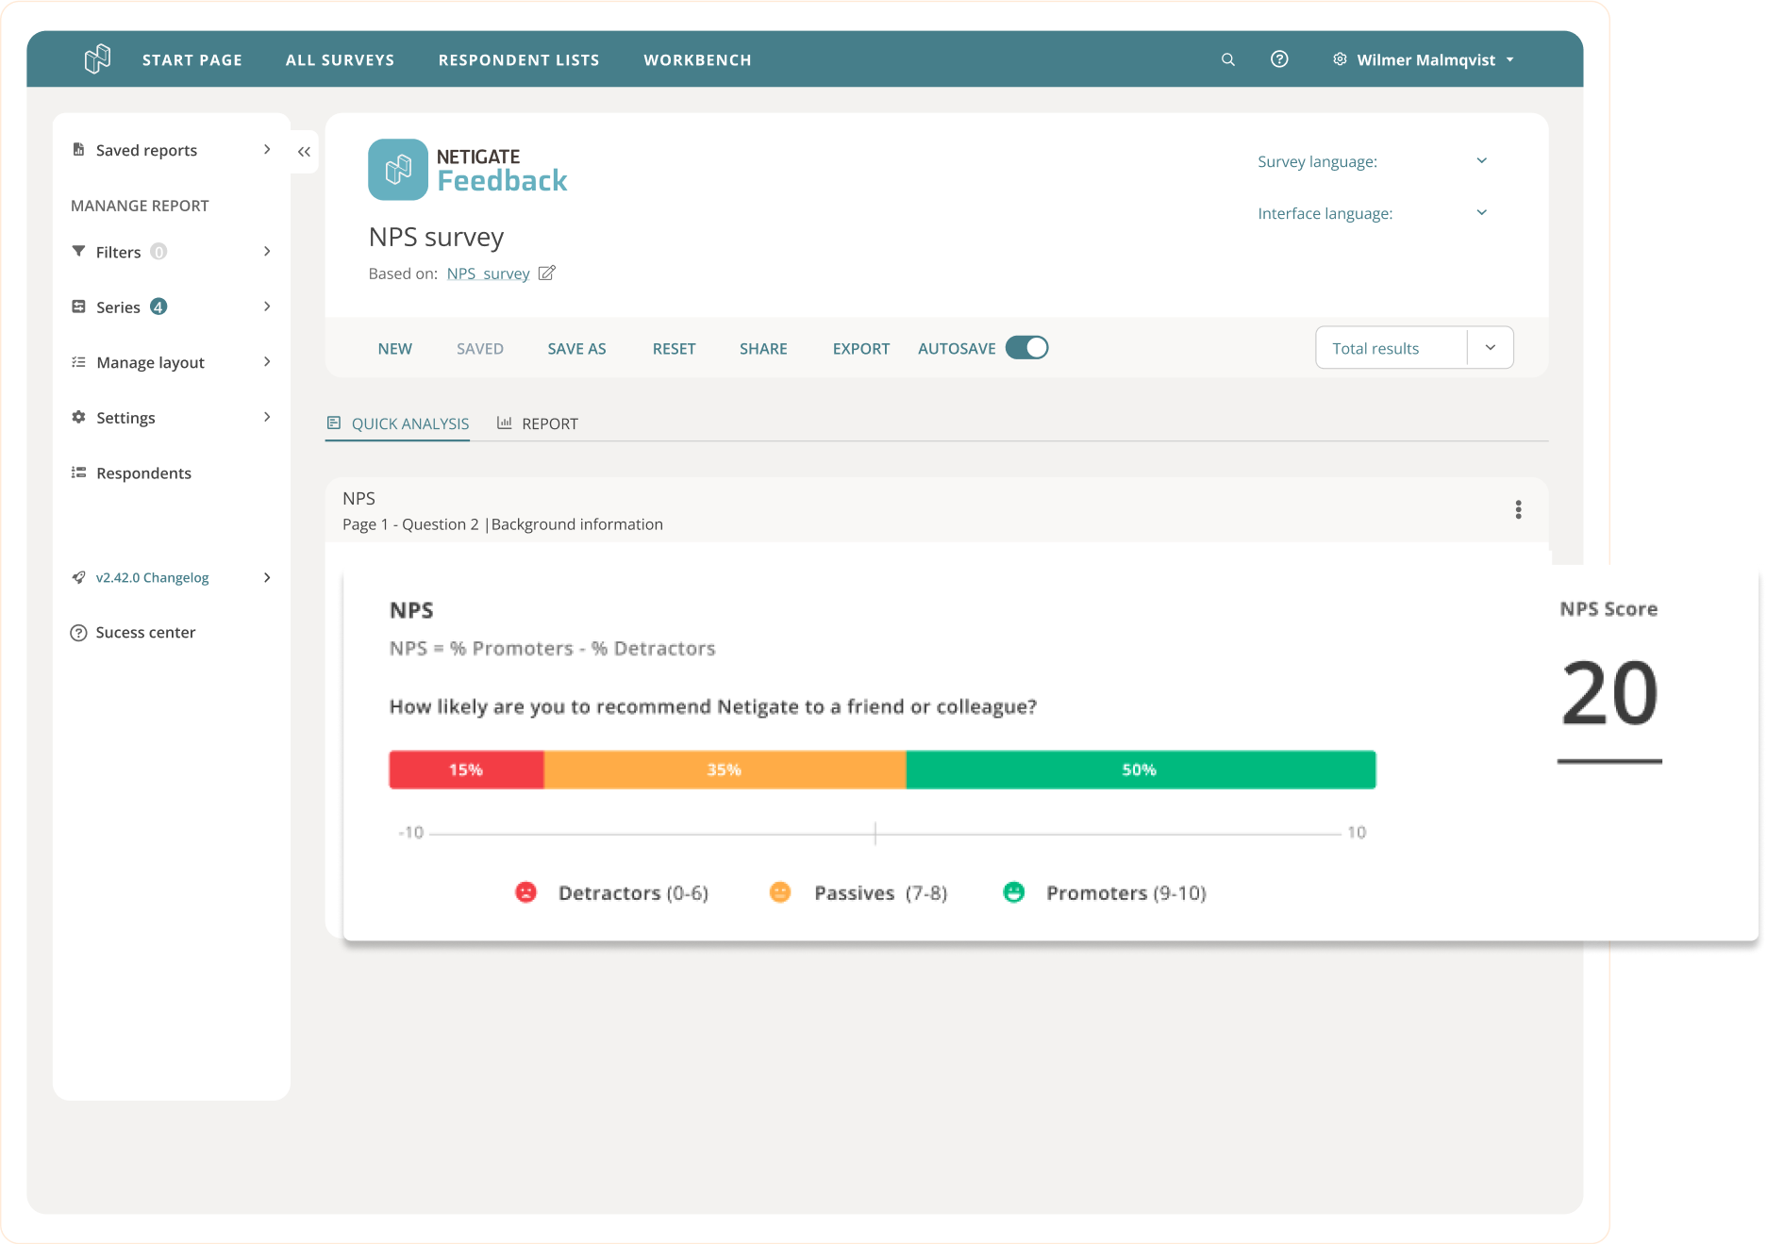1767x1244 pixels.
Task: Expand the Interface language dropdown
Action: pyautogui.click(x=1481, y=213)
